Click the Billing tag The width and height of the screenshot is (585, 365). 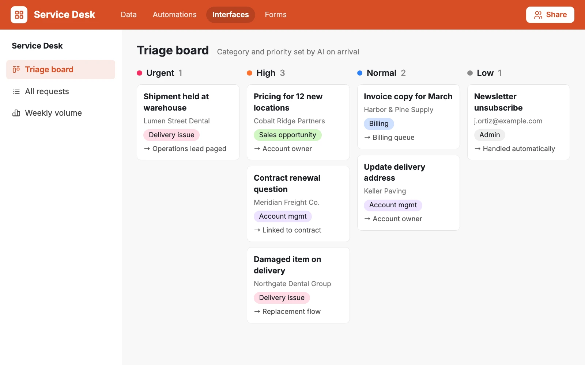click(x=379, y=124)
